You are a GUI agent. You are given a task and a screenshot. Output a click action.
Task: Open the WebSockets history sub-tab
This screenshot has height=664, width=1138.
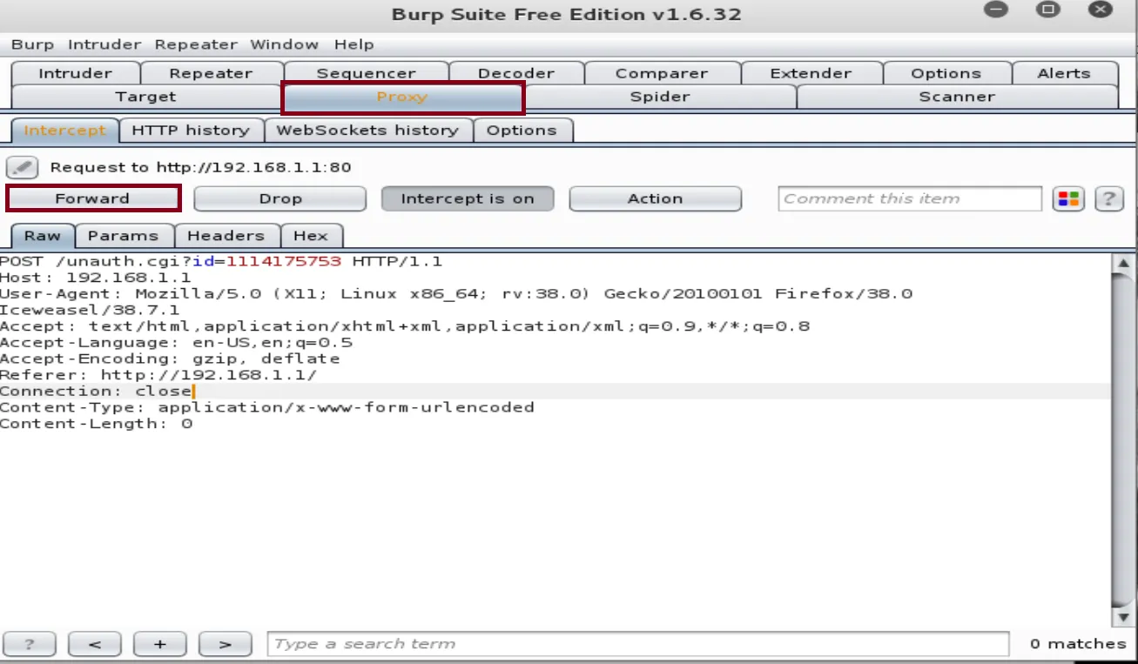(367, 131)
